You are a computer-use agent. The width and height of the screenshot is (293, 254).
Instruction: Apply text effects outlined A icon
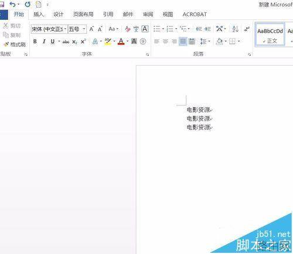95,42
